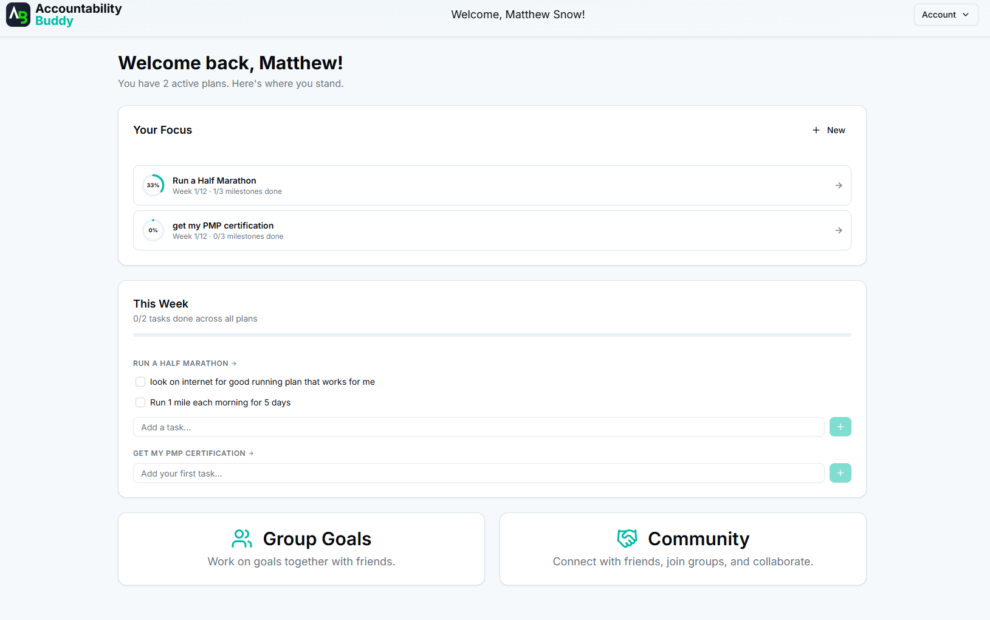Select the Group Goals people icon
The image size is (990, 620).
pyautogui.click(x=241, y=539)
